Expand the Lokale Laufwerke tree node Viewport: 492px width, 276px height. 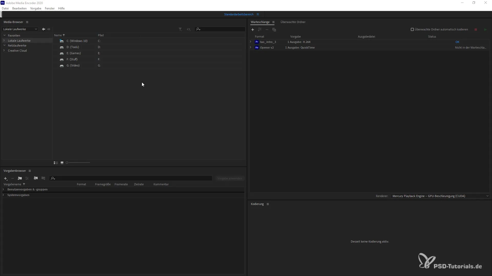click(x=4, y=41)
